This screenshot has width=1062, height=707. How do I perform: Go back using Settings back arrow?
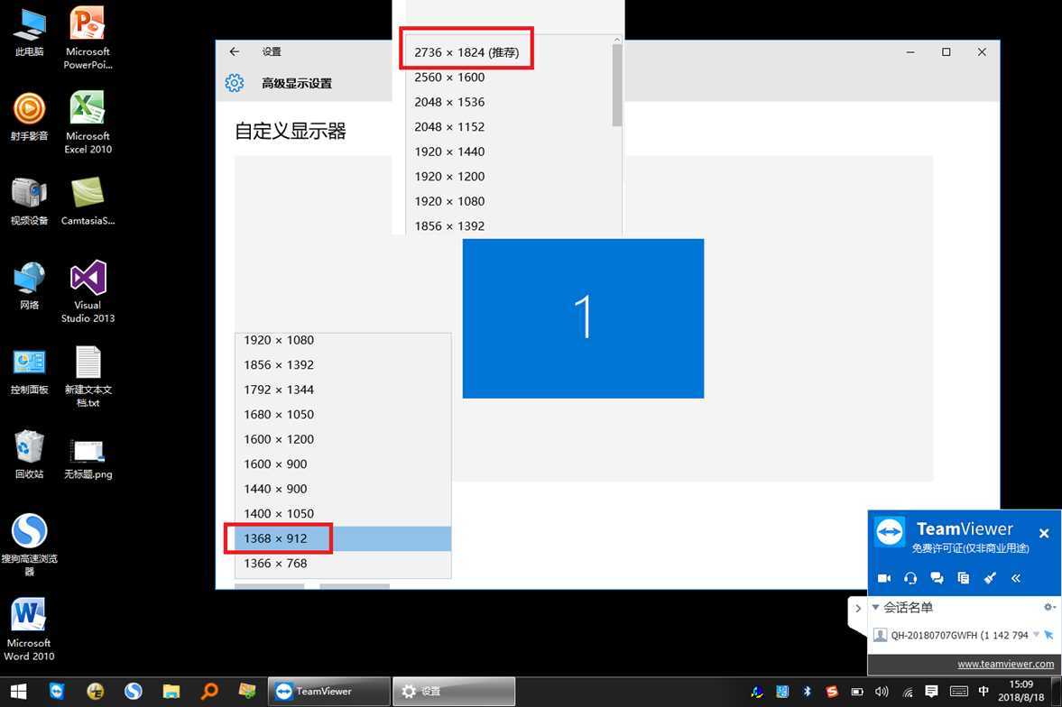(235, 51)
